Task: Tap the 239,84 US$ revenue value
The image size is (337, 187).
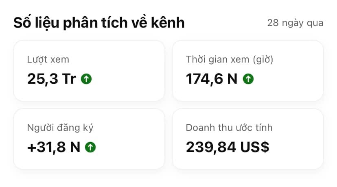Action: click(228, 147)
